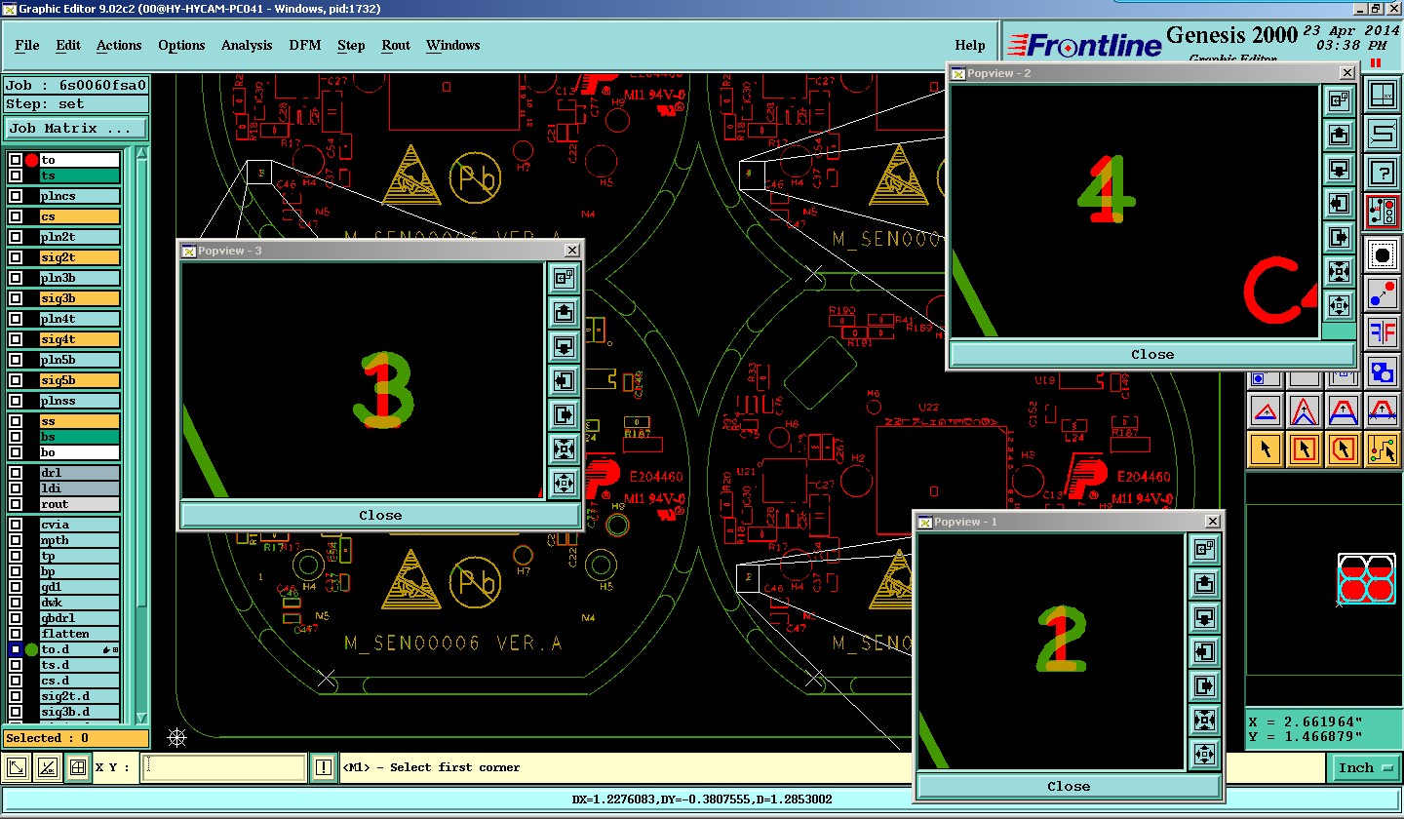Click the snap icon with arrow on triangle base
This screenshot has width=1404, height=819.
1266,410
